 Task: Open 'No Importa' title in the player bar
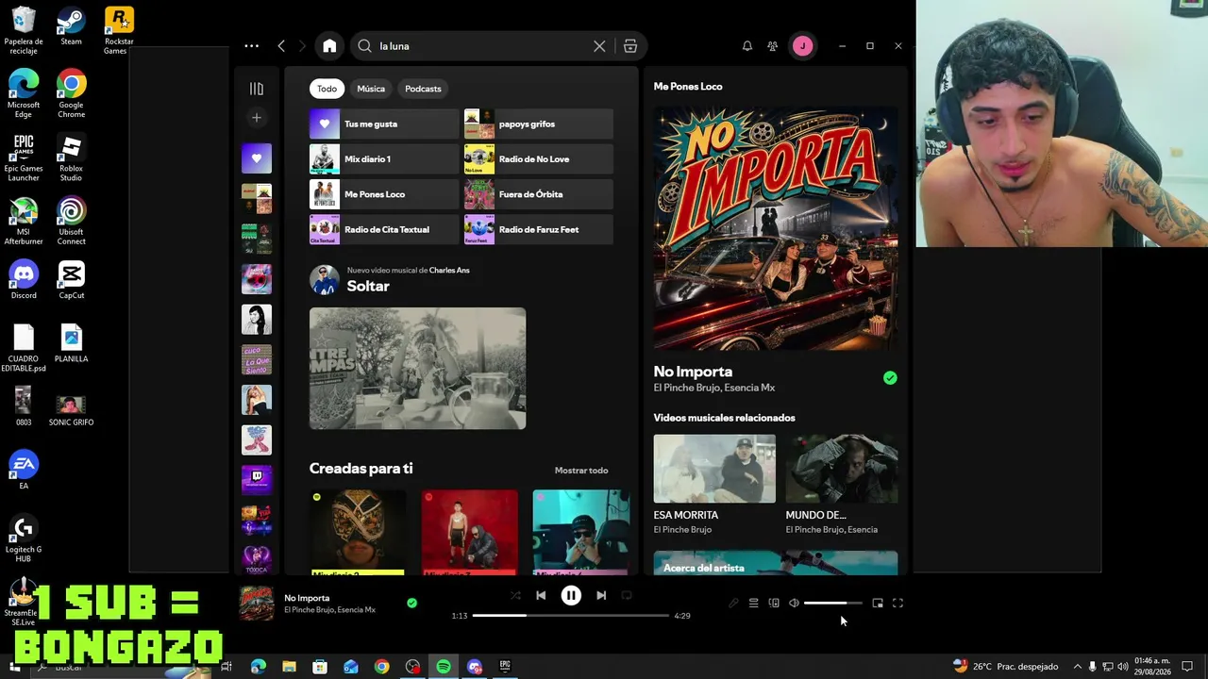pyautogui.click(x=307, y=598)
